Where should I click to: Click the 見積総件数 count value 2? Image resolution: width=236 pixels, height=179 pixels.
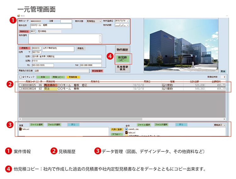(x=223, y=77)
